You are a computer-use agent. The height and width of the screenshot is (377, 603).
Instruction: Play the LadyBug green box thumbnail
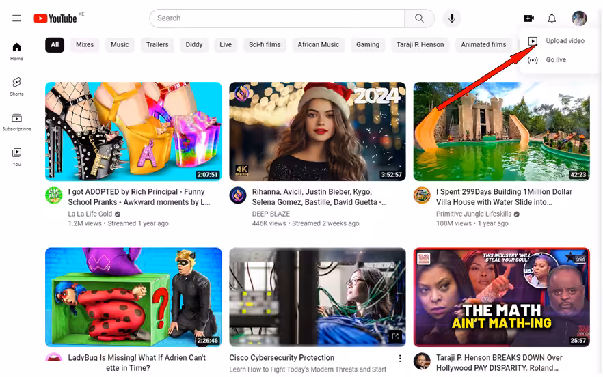(x=133, y=297)
